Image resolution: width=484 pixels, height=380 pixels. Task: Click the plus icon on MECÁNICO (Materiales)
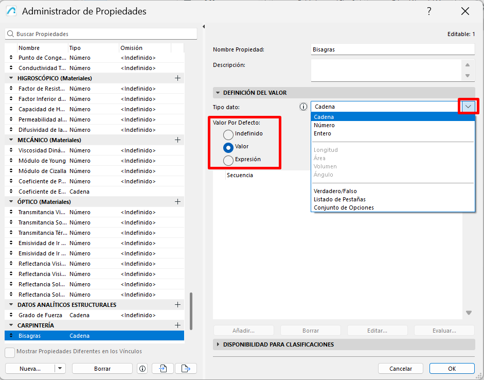click(x=178, y=140)
